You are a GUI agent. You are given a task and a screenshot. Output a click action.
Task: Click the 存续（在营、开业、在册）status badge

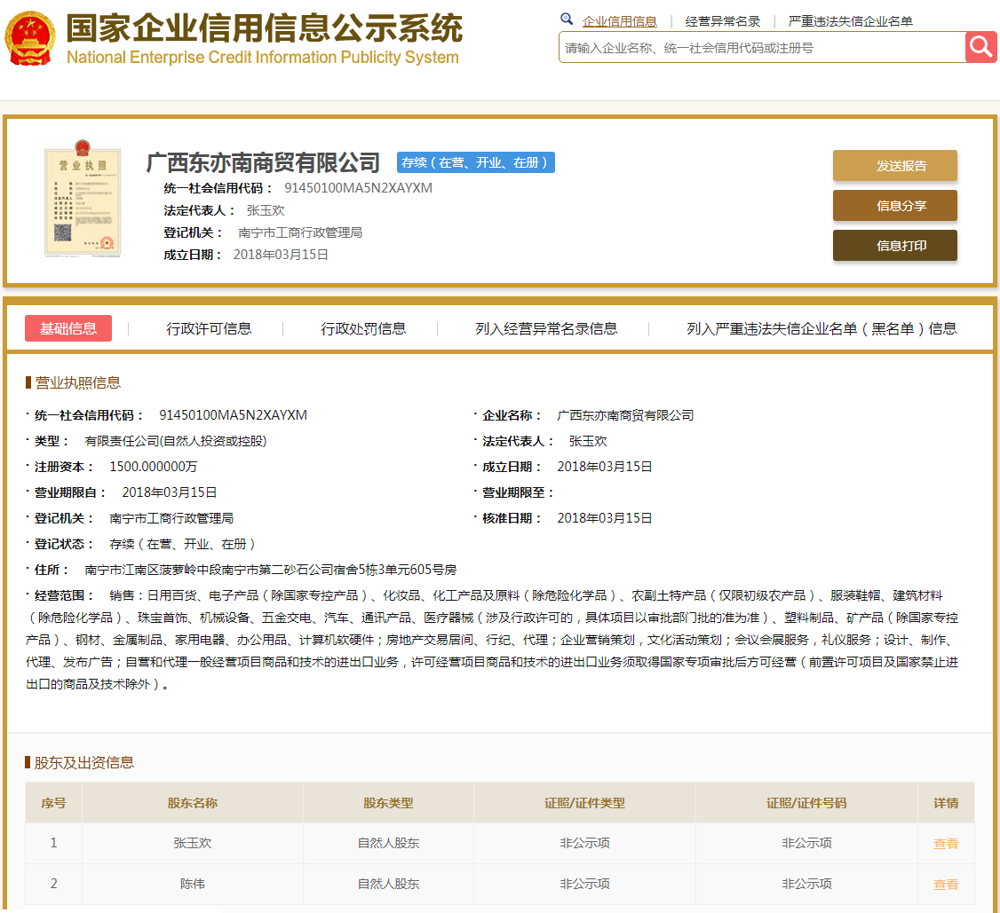pos(475,162)
